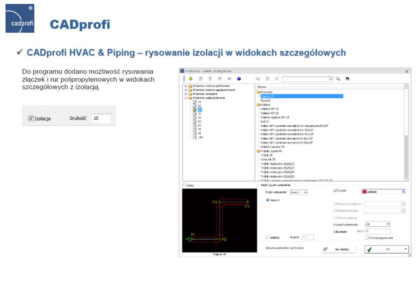Click the X delete icon on the toolbar
The width and height of the screenshot is (418, 288).
point(277,78)
